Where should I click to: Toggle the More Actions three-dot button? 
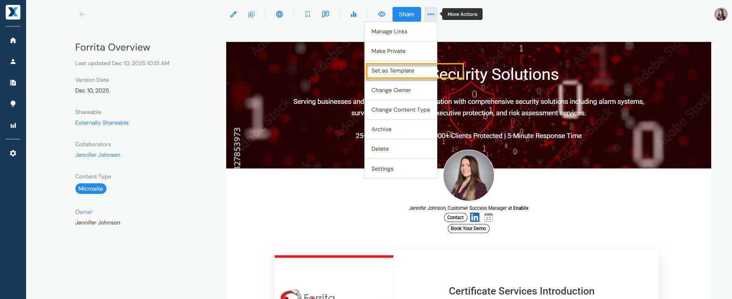tap(431, 14)
